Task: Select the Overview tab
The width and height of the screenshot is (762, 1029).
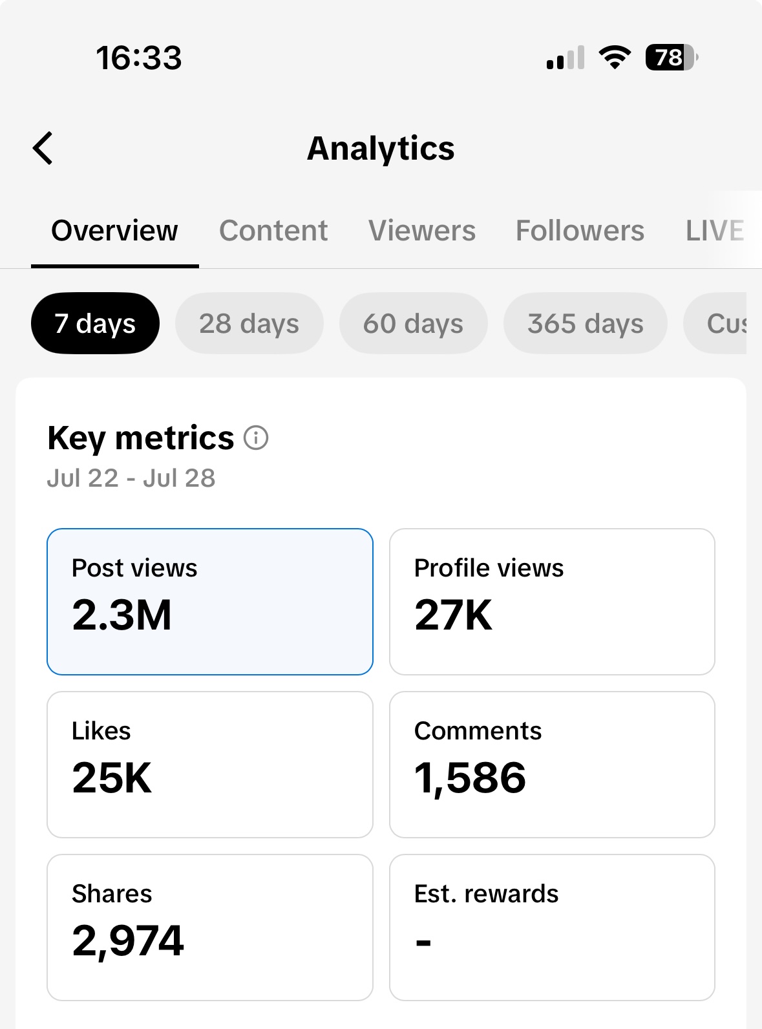Action: pos(114,231)
